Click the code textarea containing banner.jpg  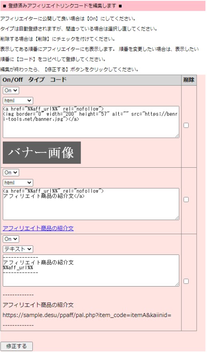point(91,122)
